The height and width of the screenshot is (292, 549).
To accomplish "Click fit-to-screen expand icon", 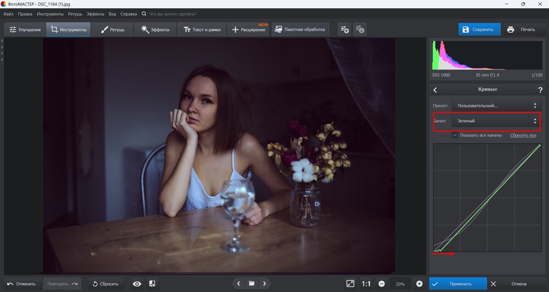I will pyautogui.click(x=350, y=284).
